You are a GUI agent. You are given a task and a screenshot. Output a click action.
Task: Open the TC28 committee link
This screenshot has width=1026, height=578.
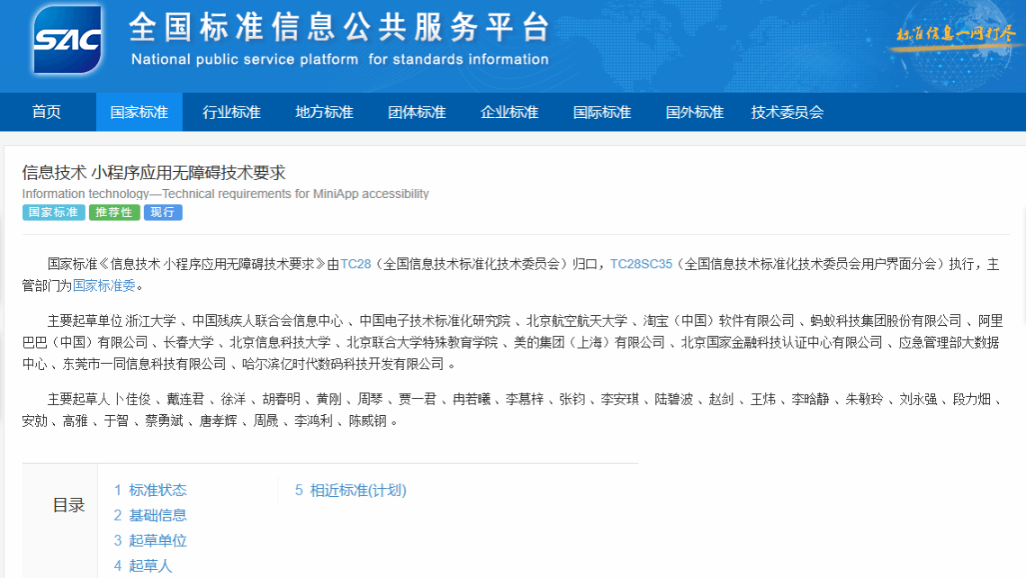355,264
